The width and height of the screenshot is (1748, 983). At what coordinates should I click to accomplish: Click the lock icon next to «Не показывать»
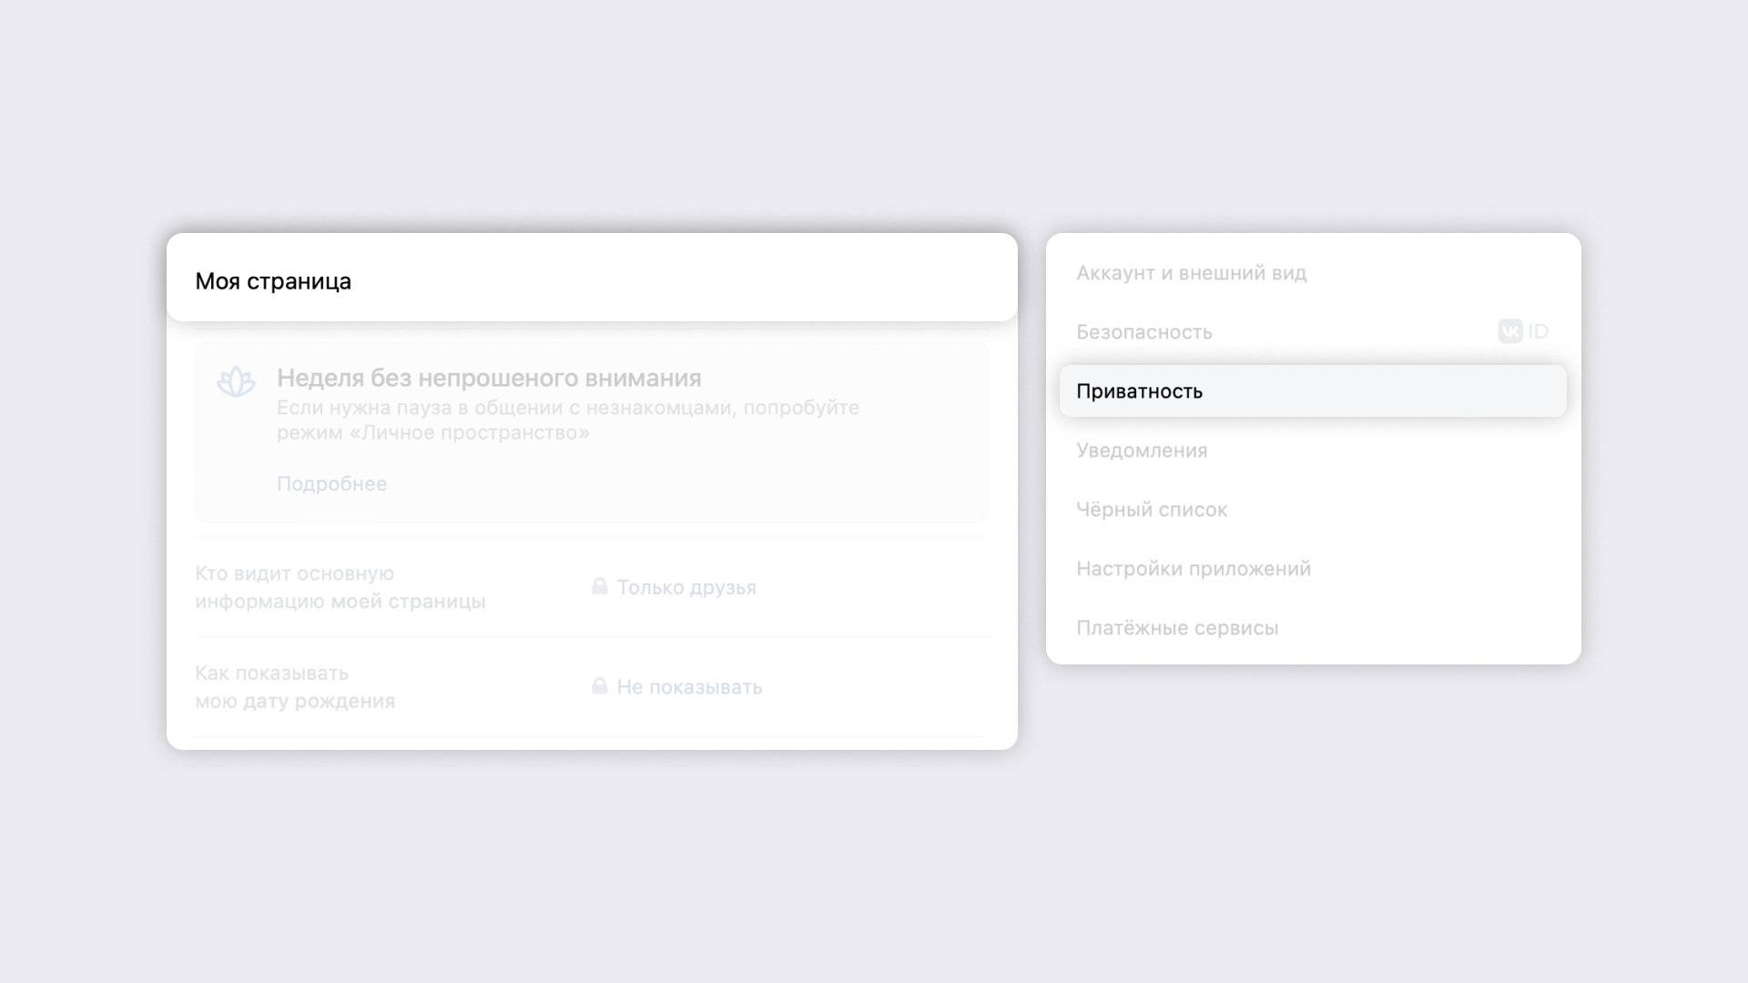coord(599,685)
